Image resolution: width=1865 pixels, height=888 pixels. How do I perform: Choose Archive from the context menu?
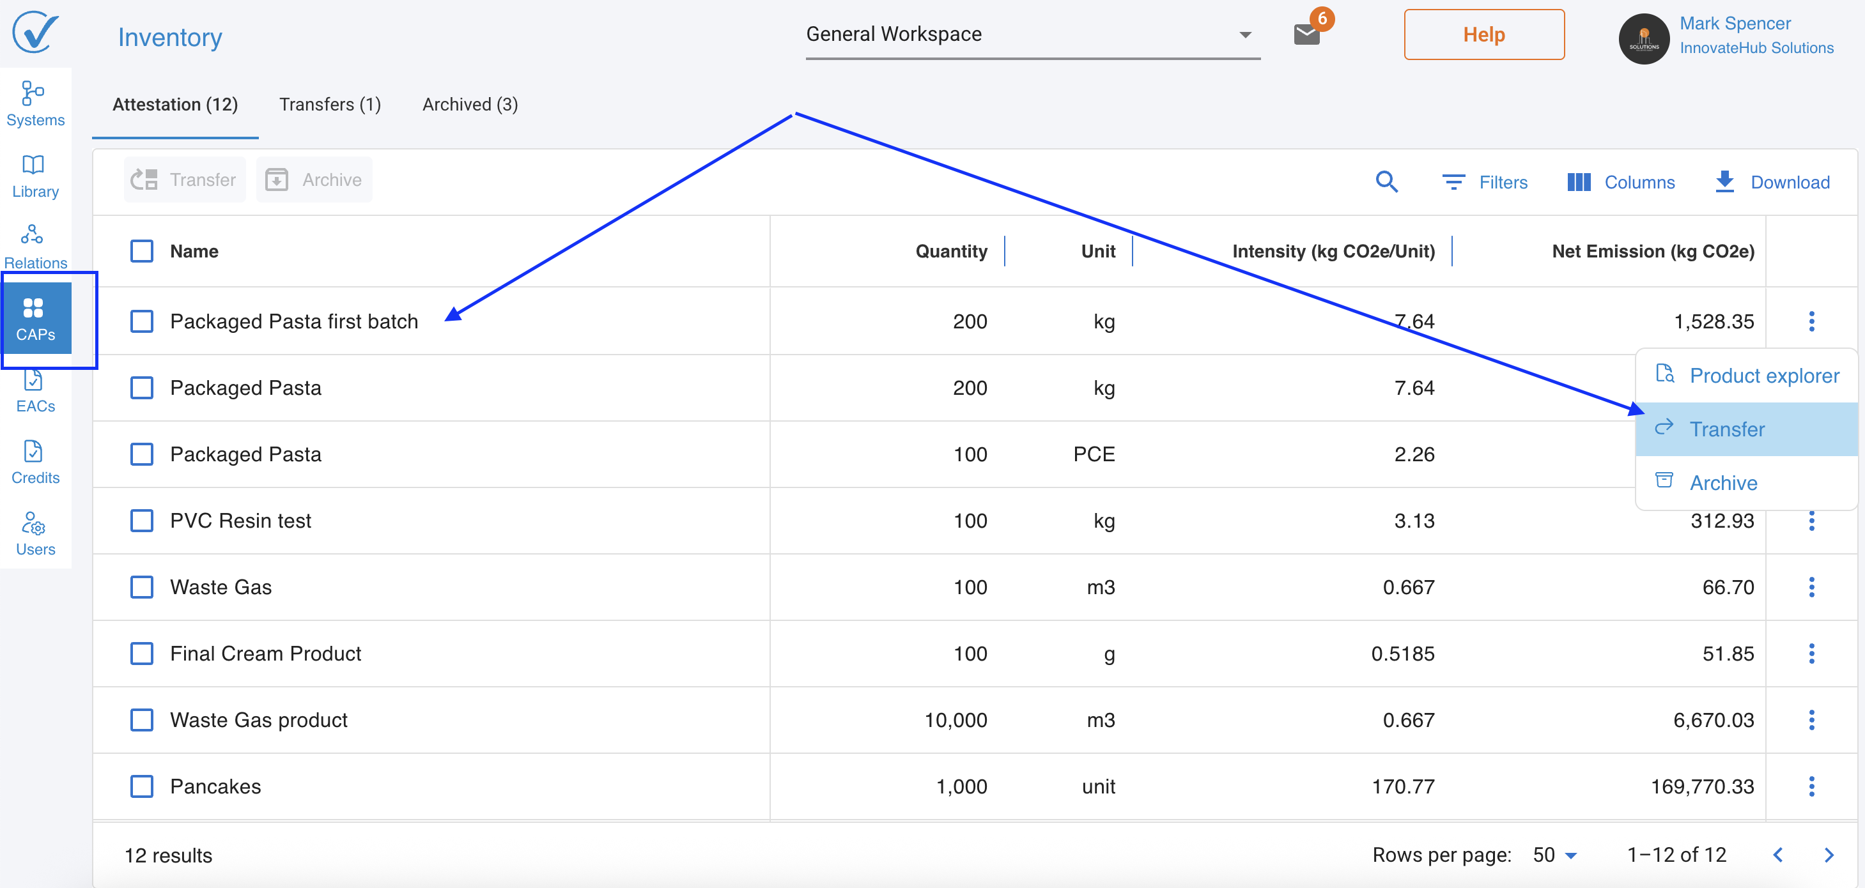(1722, 482)
